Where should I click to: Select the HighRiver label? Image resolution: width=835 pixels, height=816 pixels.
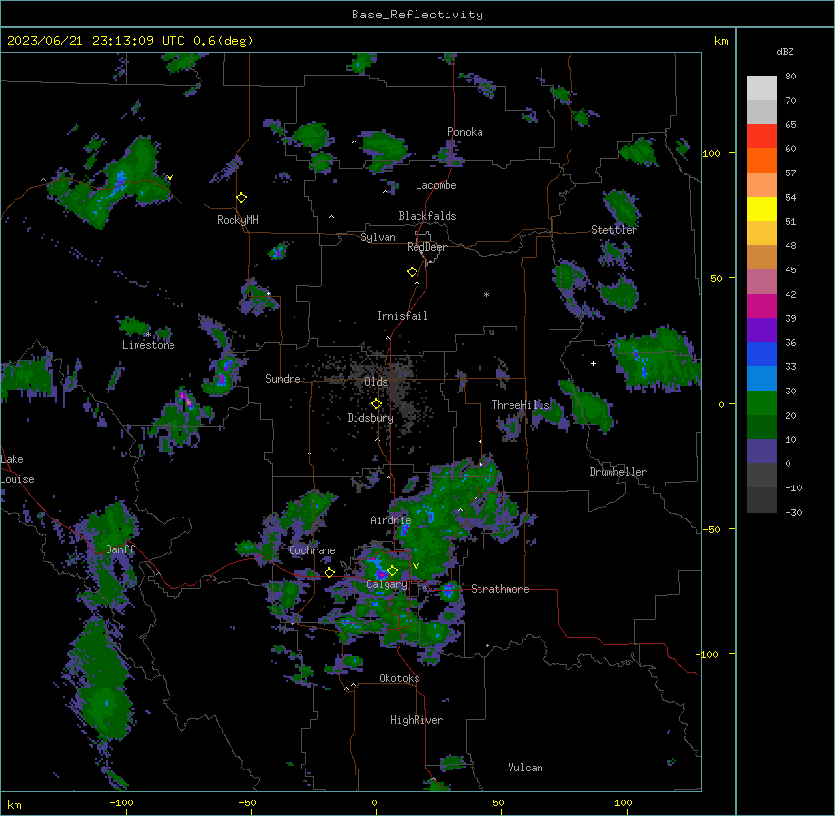(417, 720)
